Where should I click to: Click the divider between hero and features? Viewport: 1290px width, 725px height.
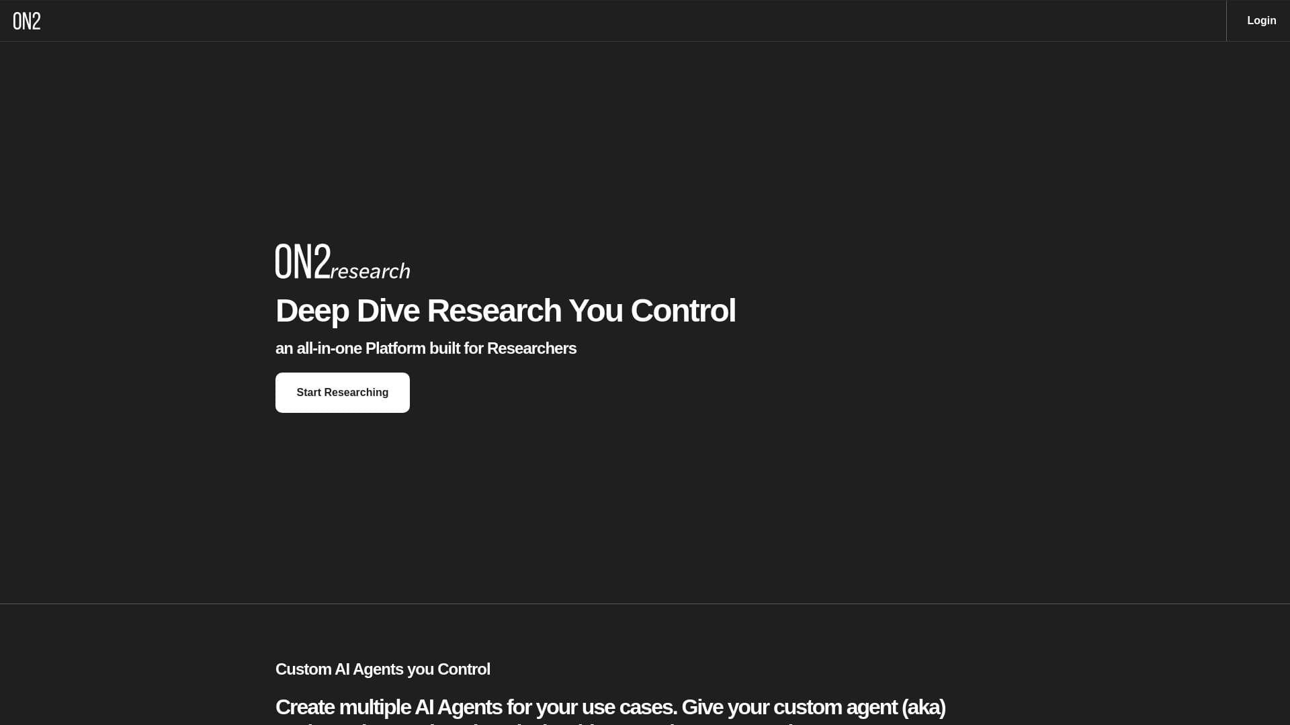(x=645, y=603)
